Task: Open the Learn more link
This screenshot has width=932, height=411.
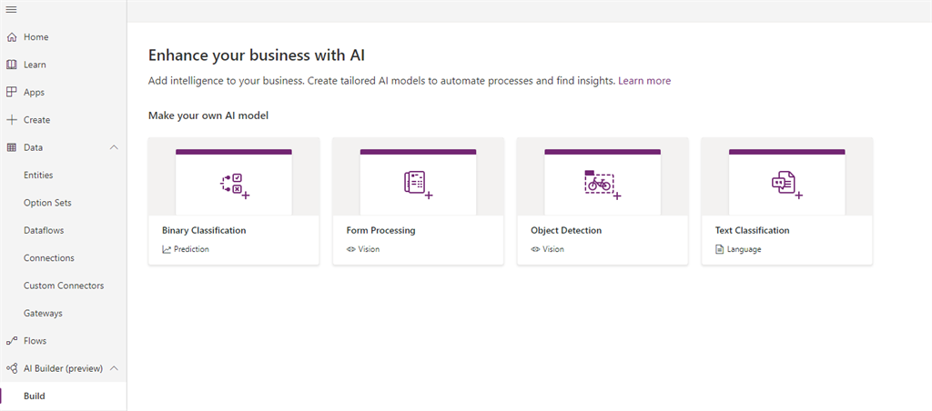Action: (644, 81)
